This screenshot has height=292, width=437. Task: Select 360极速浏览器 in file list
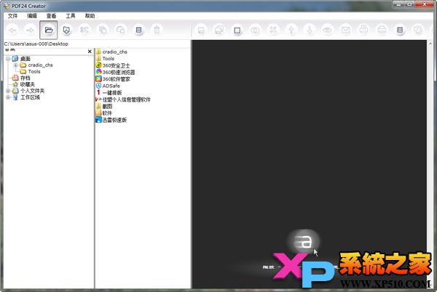(115, 72)
